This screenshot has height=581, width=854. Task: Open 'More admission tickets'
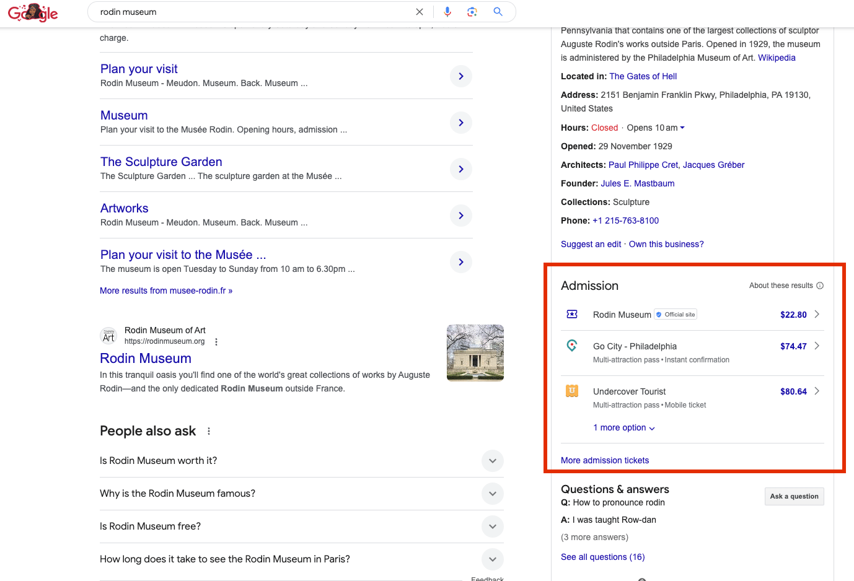point(605,460)
